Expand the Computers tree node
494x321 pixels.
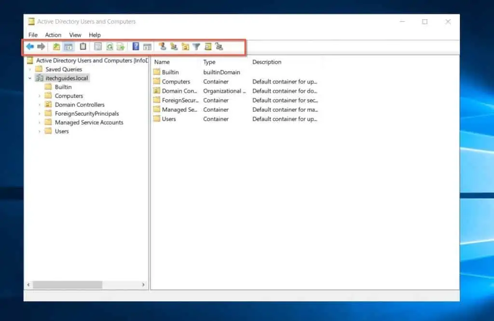40,95
